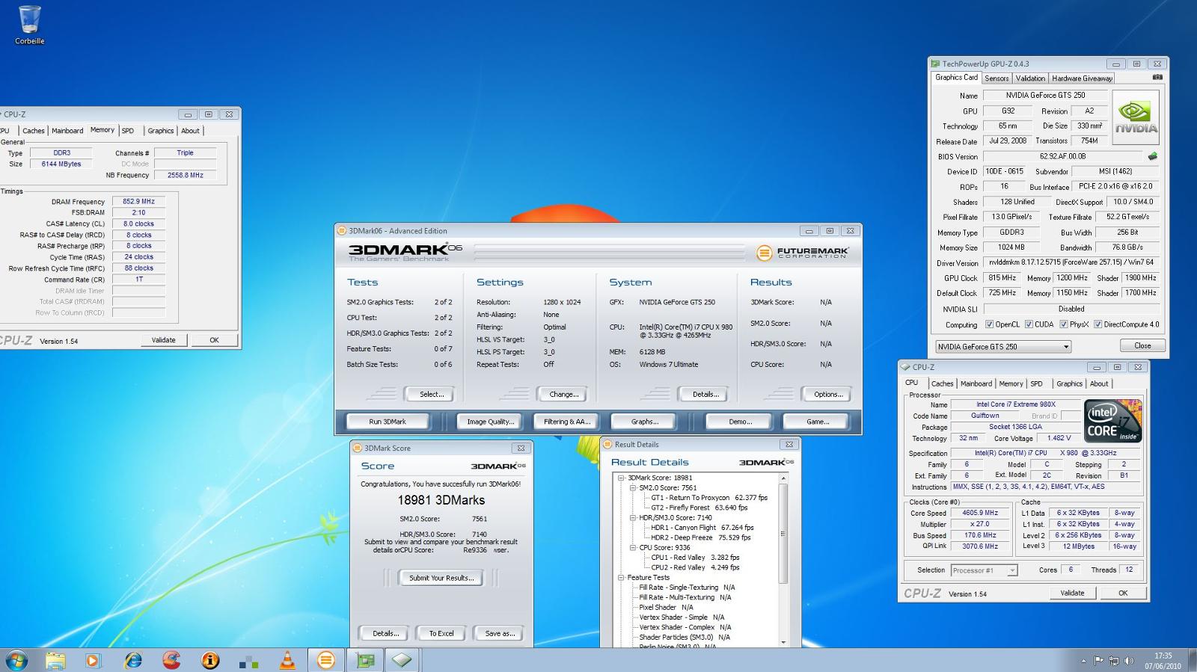Click the GPU-Z title bar icon
The width and height of the screenshot is (1197, 672).
[x=934, y=64]
